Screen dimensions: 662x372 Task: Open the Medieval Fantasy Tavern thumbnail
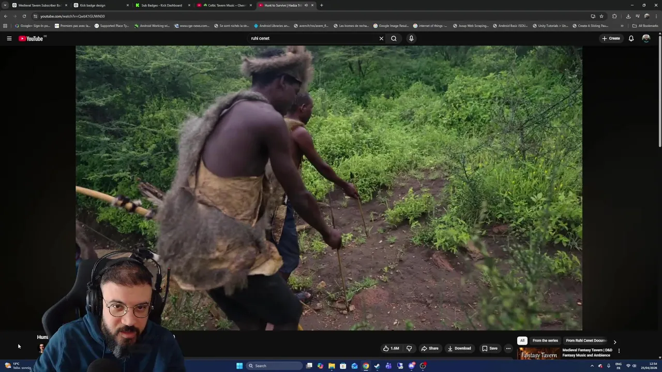(x=539, y=353)
